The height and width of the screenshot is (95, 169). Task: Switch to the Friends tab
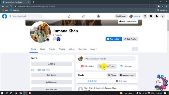pos(52,49)
